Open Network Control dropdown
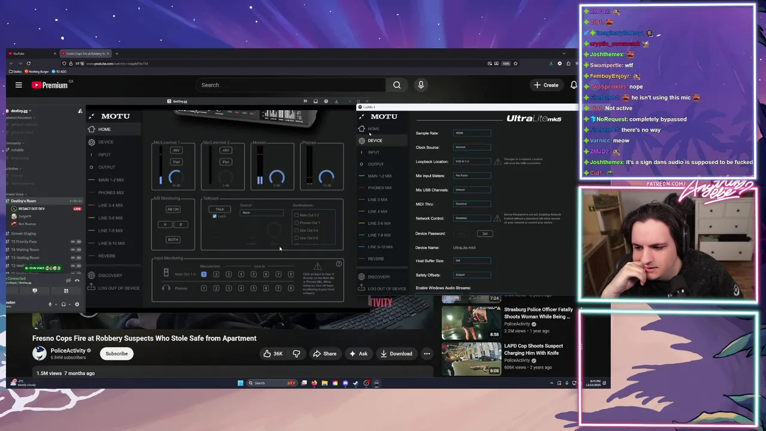Image resolution: width=766 pixels, height=431 pixels. pos(472,218)
